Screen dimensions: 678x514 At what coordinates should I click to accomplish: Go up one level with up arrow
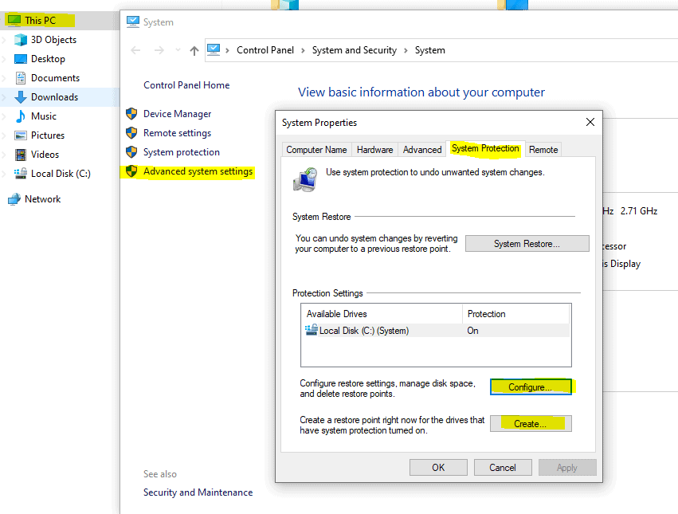tap(194, 51)
